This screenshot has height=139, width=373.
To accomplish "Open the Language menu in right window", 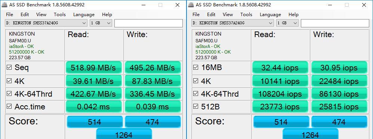I will click(270, 15).
